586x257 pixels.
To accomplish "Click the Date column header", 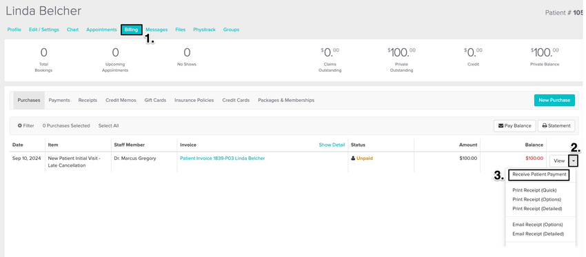I will (x=17, y=145).
